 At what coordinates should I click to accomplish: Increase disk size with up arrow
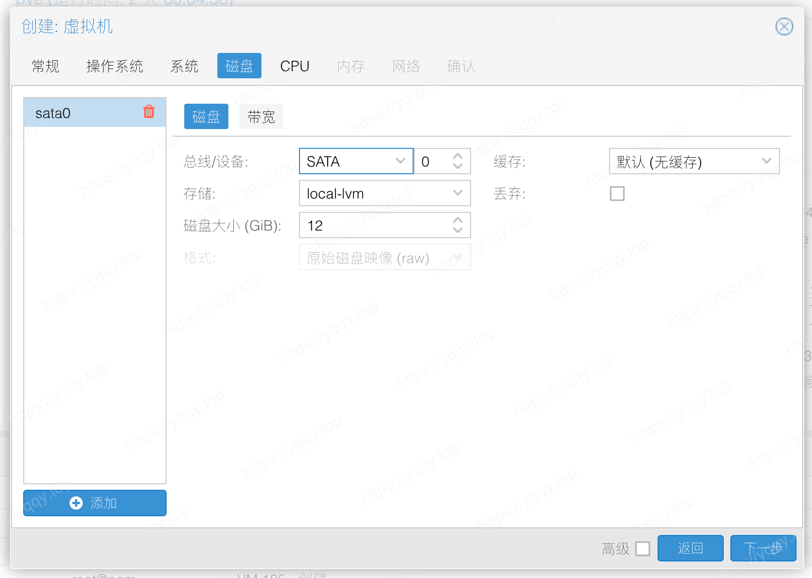(x=458, y=221)
